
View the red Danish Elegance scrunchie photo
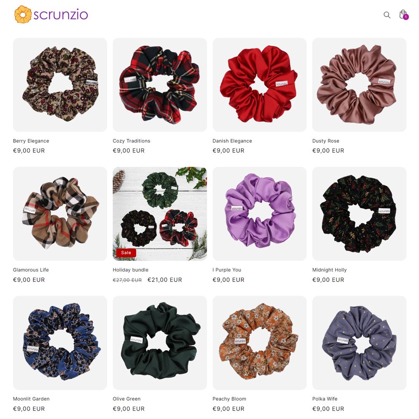260,85
